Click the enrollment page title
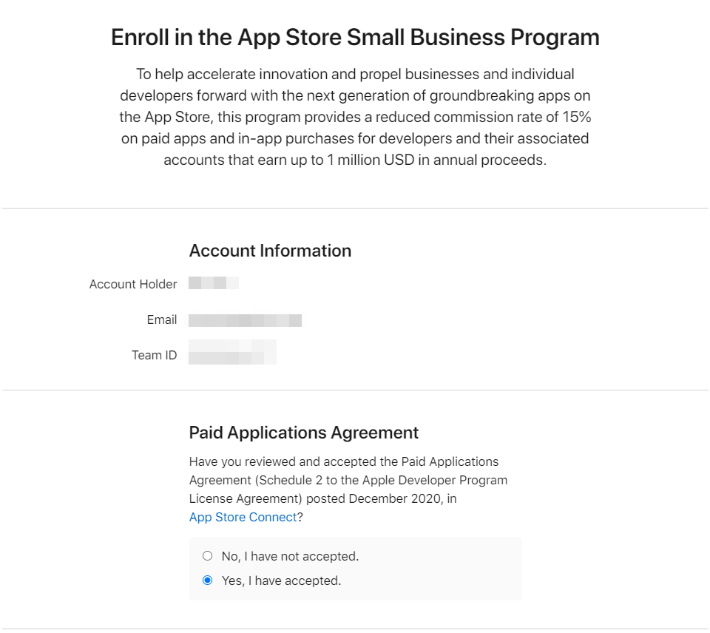The image size is (710, 633). 355,37
